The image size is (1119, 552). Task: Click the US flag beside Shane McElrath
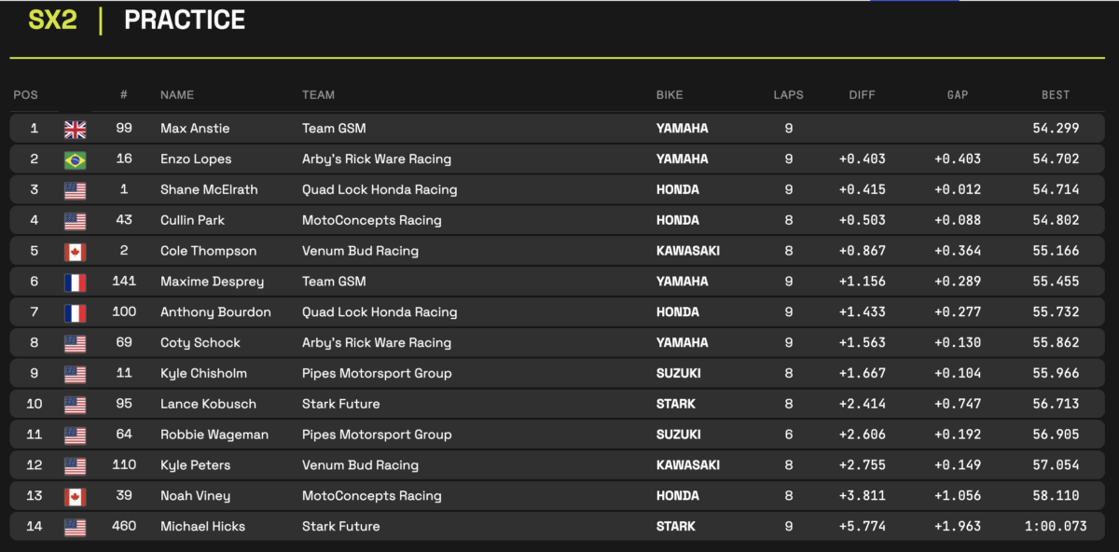click(75, 190)
